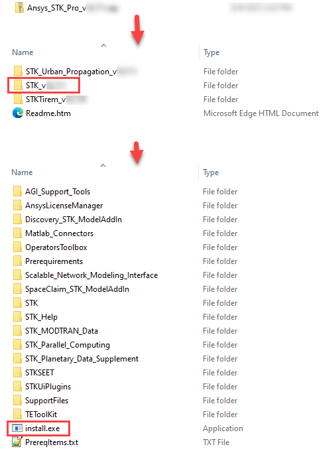Sort by the upper Name column header
The image size is (328, 457).
(x=23, y=52)
